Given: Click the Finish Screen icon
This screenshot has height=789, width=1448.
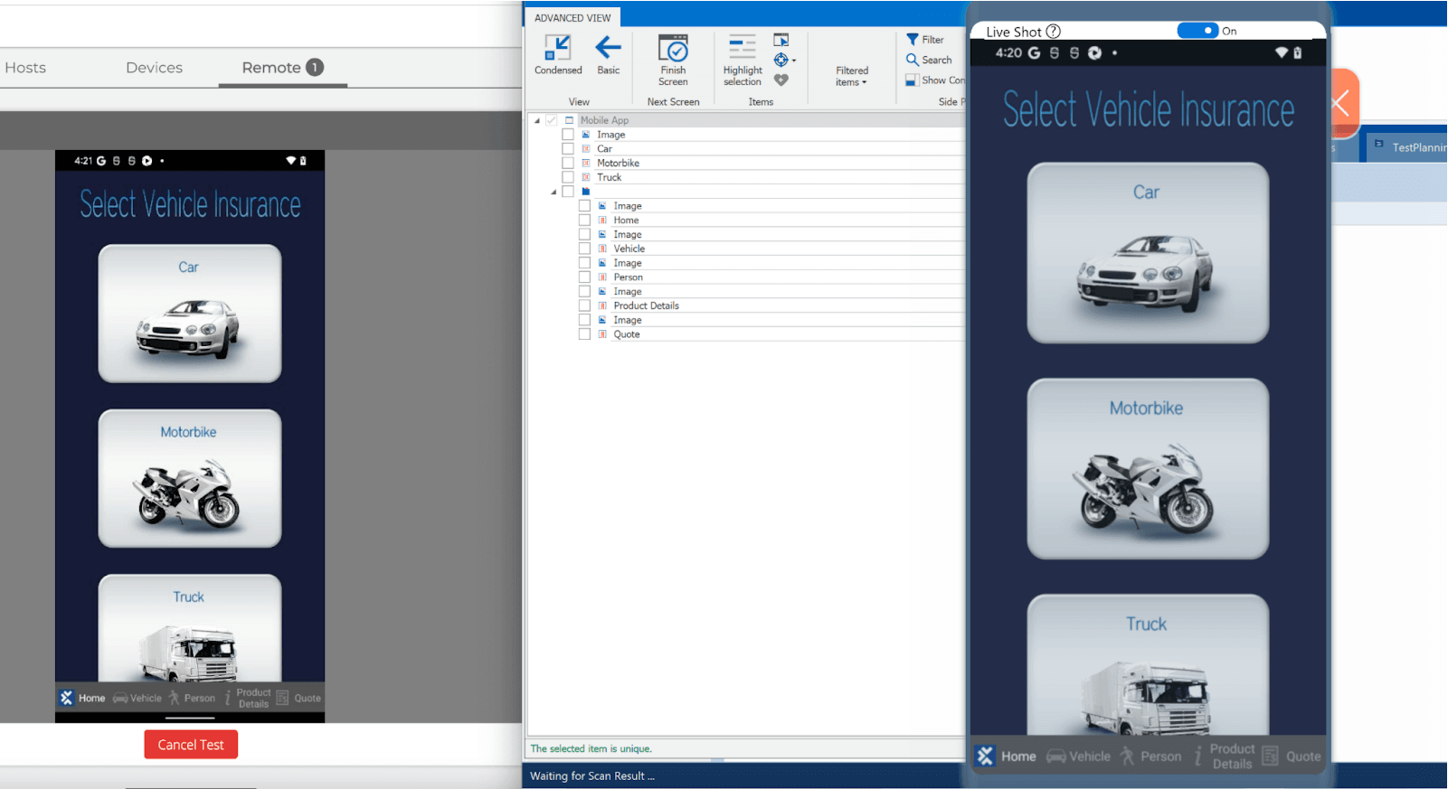Looking at the screenshot, I should (673, 49).
